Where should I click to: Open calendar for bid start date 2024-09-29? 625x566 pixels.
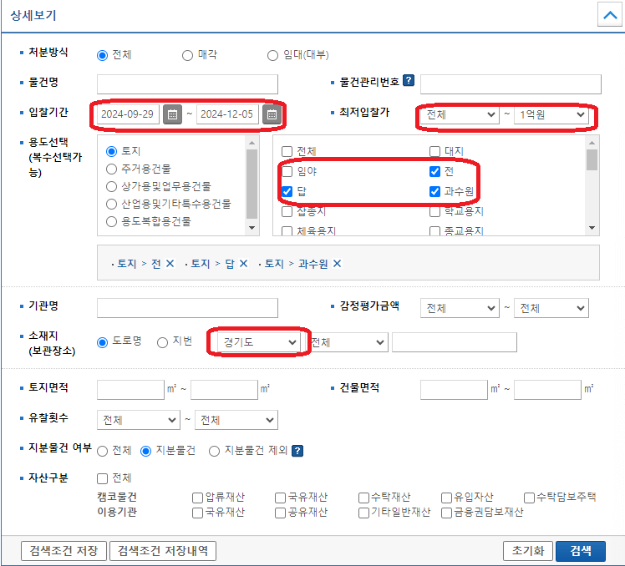click(x=172, y=114)
